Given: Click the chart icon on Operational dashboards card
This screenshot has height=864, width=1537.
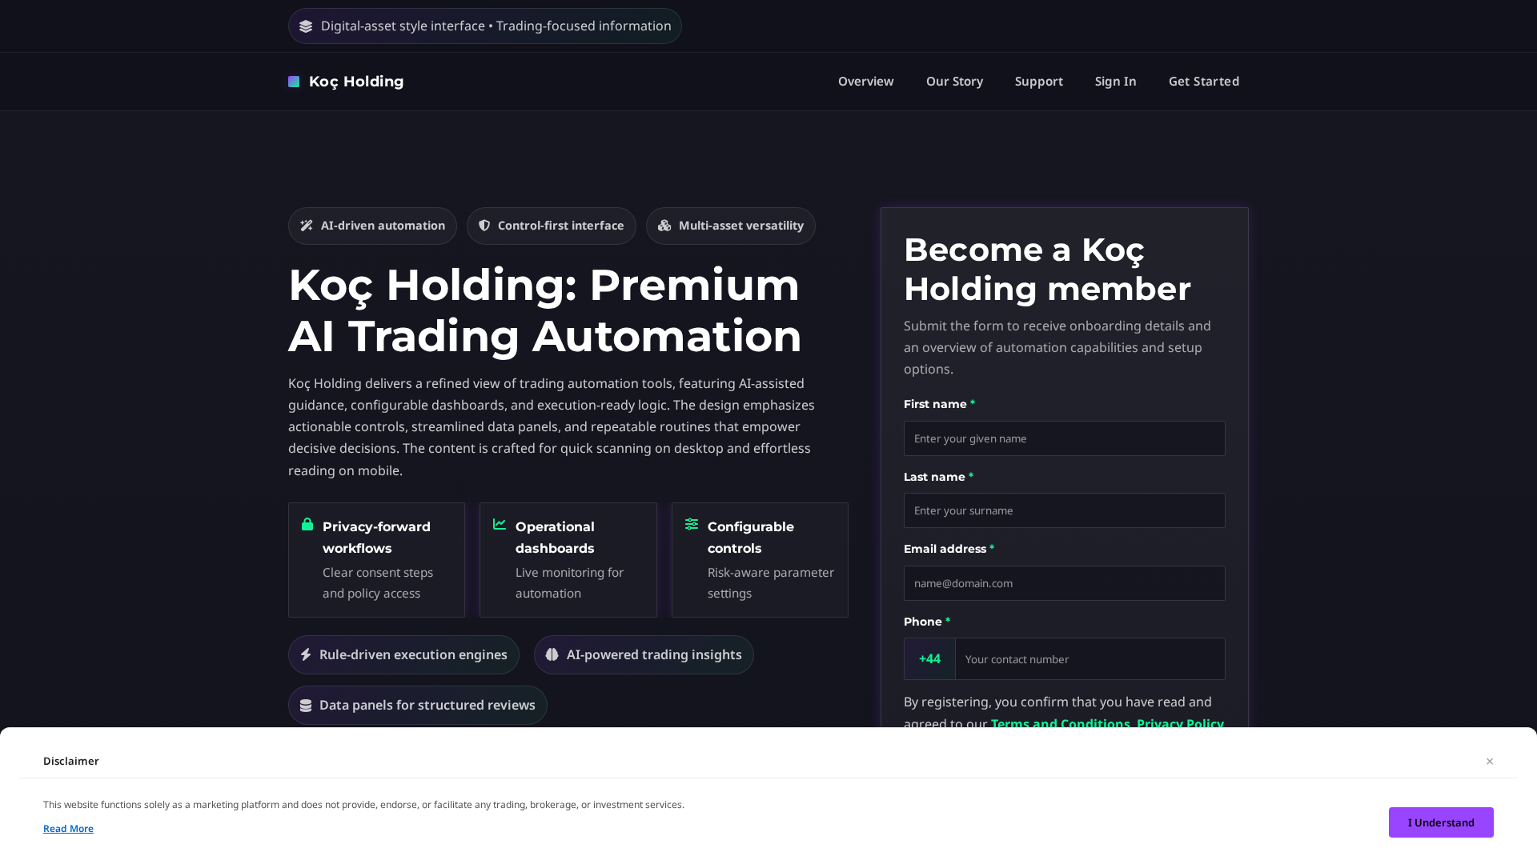Looking at the screenshot, I should (499, 524).
